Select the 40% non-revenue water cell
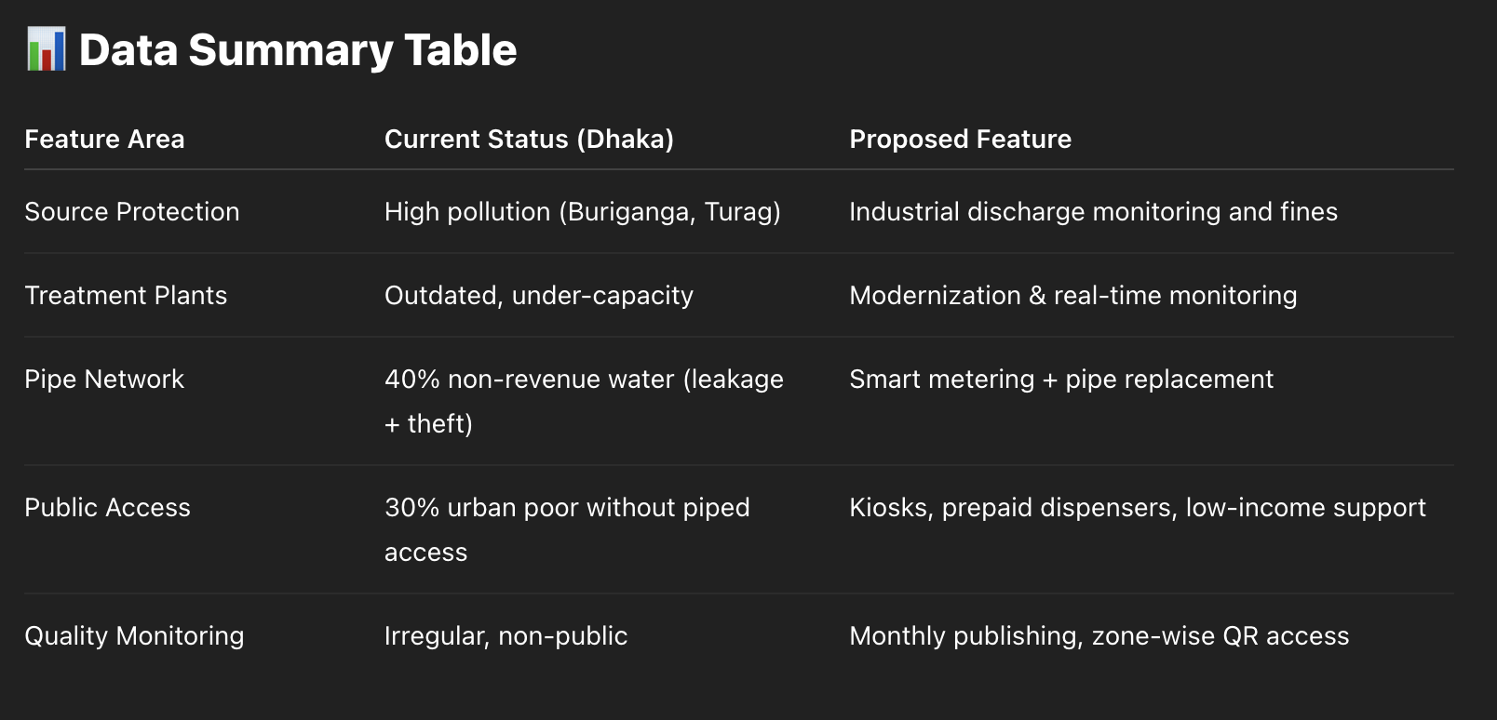The image size is (1497, 720). (584, 401)
